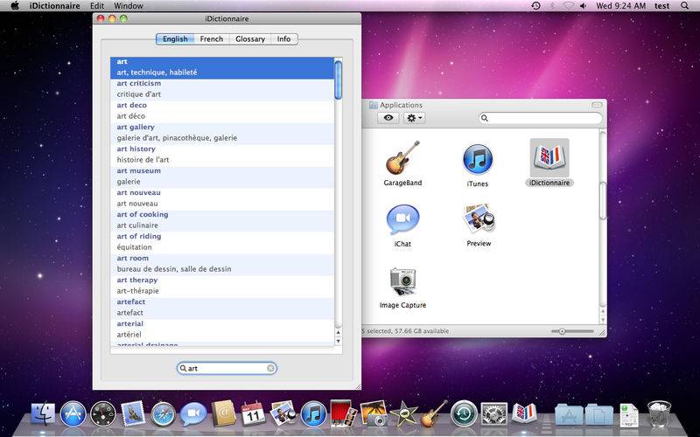Viewport: 700px width, 437px height.
Task: Click iDictionnaire book icon in the Dock
Action: 524,413
